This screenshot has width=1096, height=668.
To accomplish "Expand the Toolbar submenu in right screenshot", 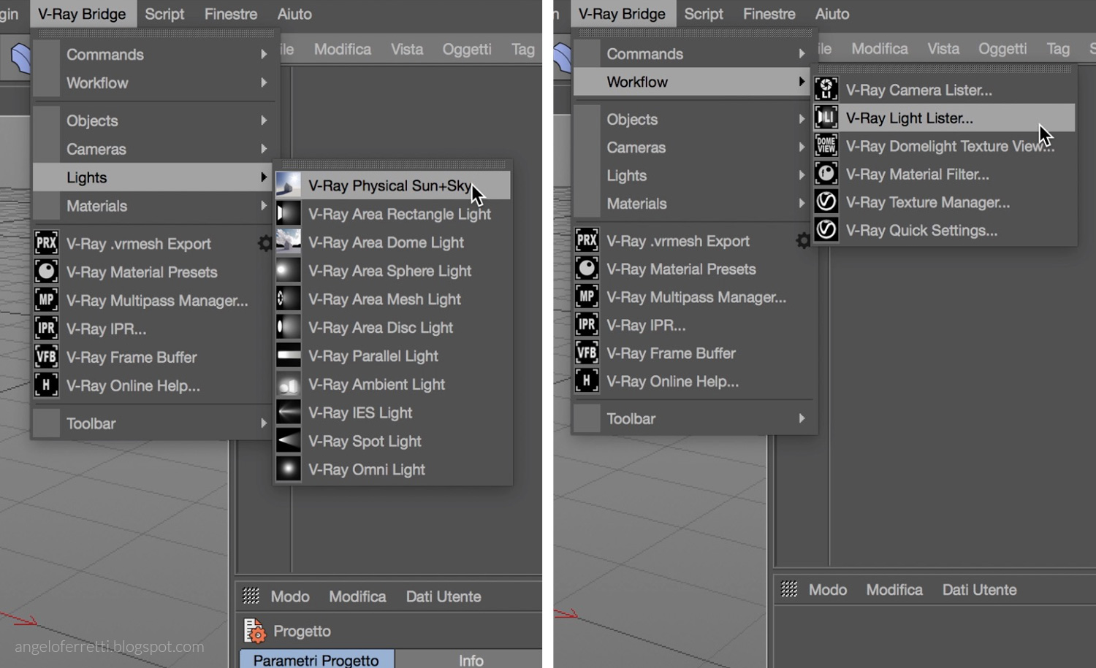I will [x=693, y=418].
